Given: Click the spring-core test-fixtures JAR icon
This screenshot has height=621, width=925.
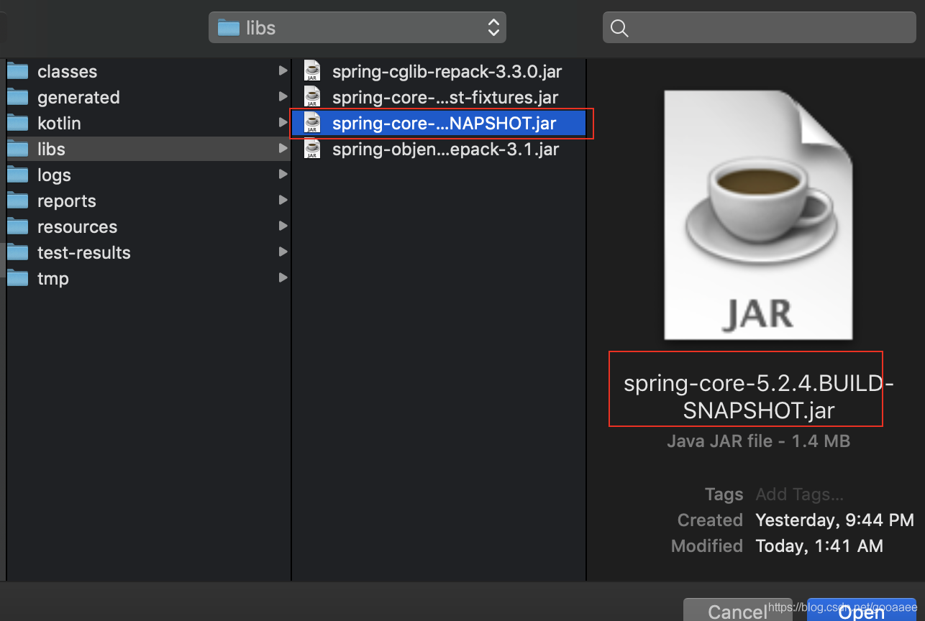Looking at the screenshot, I should tap(311, 96).
